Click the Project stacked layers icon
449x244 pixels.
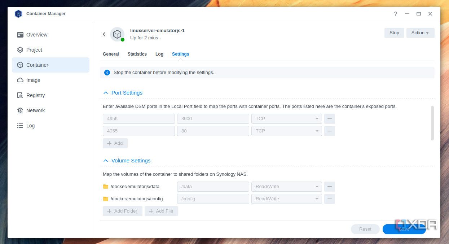pos(20,50)
